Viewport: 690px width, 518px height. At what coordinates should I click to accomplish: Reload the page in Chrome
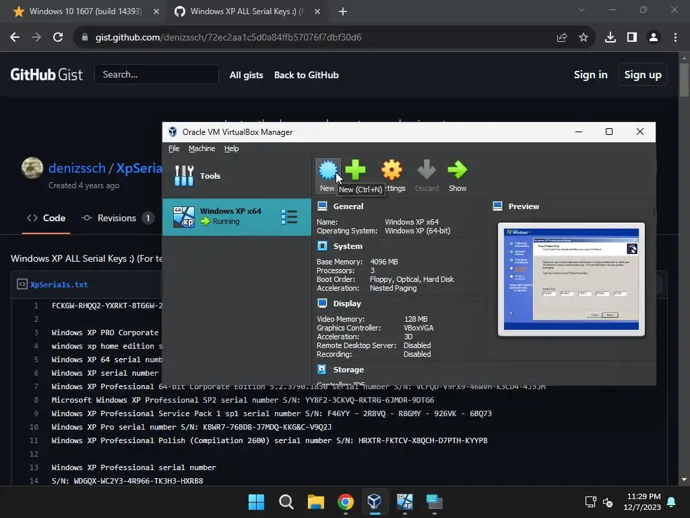click(58, 38)
